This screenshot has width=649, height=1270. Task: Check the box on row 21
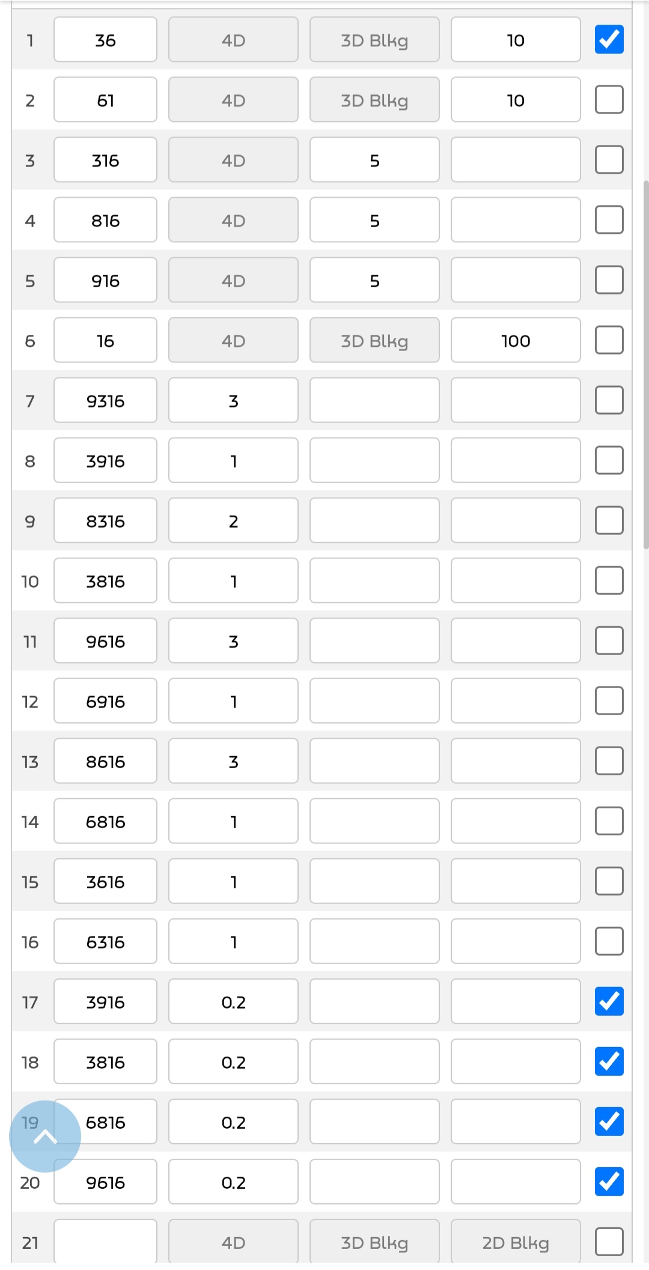click(609, 1242)
